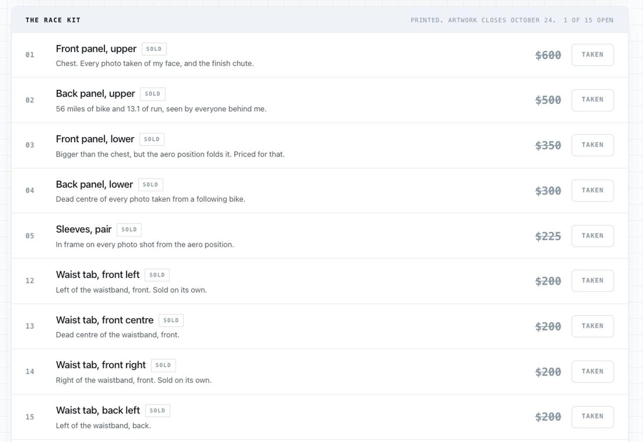Click the row number 12
Viewport: 643px width, 442px height.
(x=30, y=281)
